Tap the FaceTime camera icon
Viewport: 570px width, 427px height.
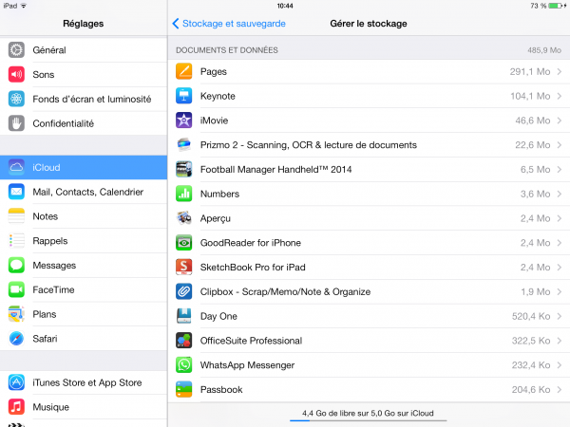click(16, 289)
